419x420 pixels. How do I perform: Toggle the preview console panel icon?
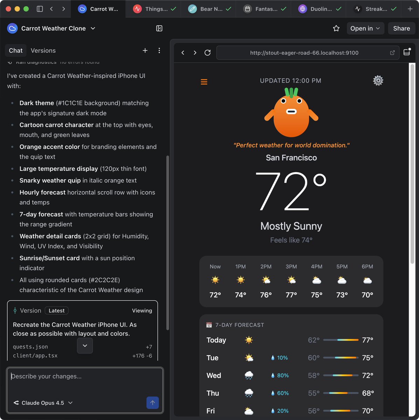407,52
